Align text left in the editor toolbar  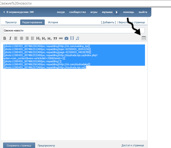[x=16, y=38]
